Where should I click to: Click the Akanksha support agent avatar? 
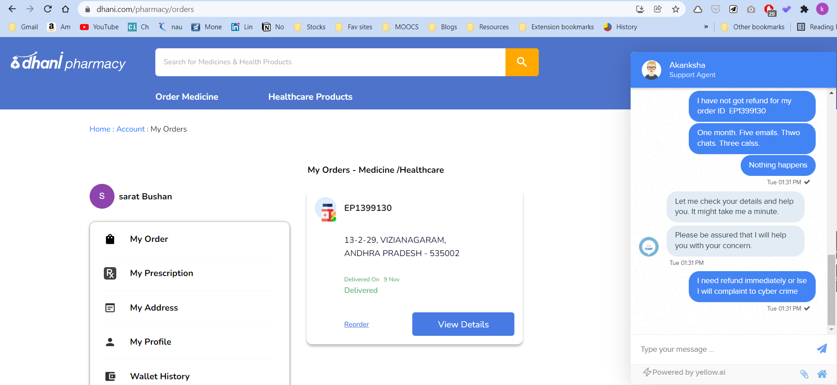click(x=651, y=70)
